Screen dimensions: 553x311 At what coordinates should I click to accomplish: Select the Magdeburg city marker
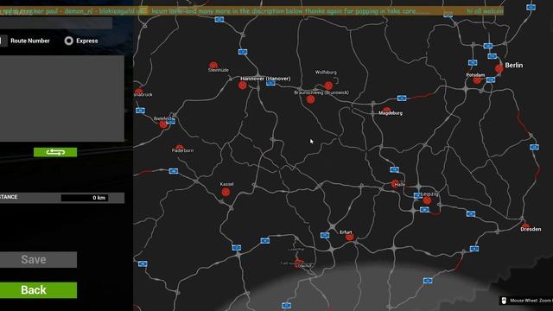click(386, 110)
